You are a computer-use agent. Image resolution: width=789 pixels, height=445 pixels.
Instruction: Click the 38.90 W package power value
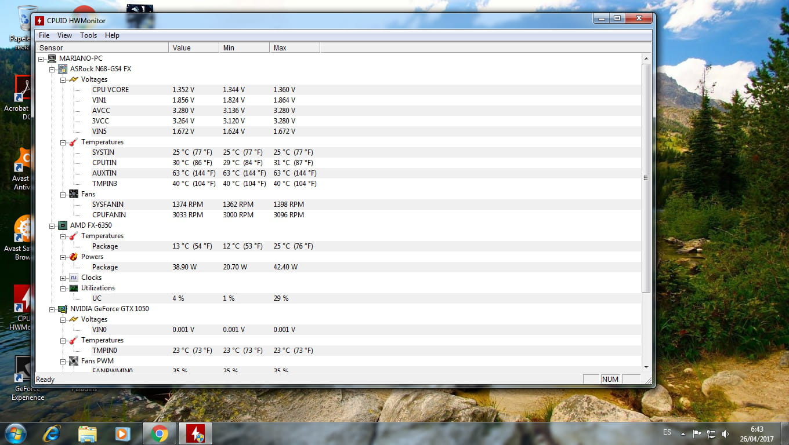pyautogui.click(x=186, y=267)
